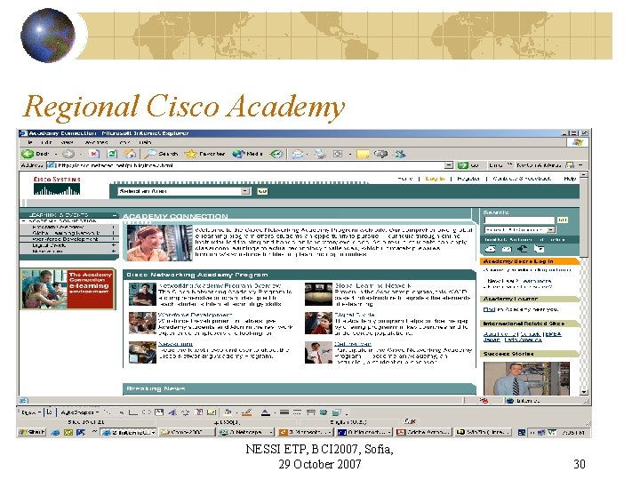Open the search scope dropdown in sidebar
This screenshot has width=640, height=480.
(520, 230)
